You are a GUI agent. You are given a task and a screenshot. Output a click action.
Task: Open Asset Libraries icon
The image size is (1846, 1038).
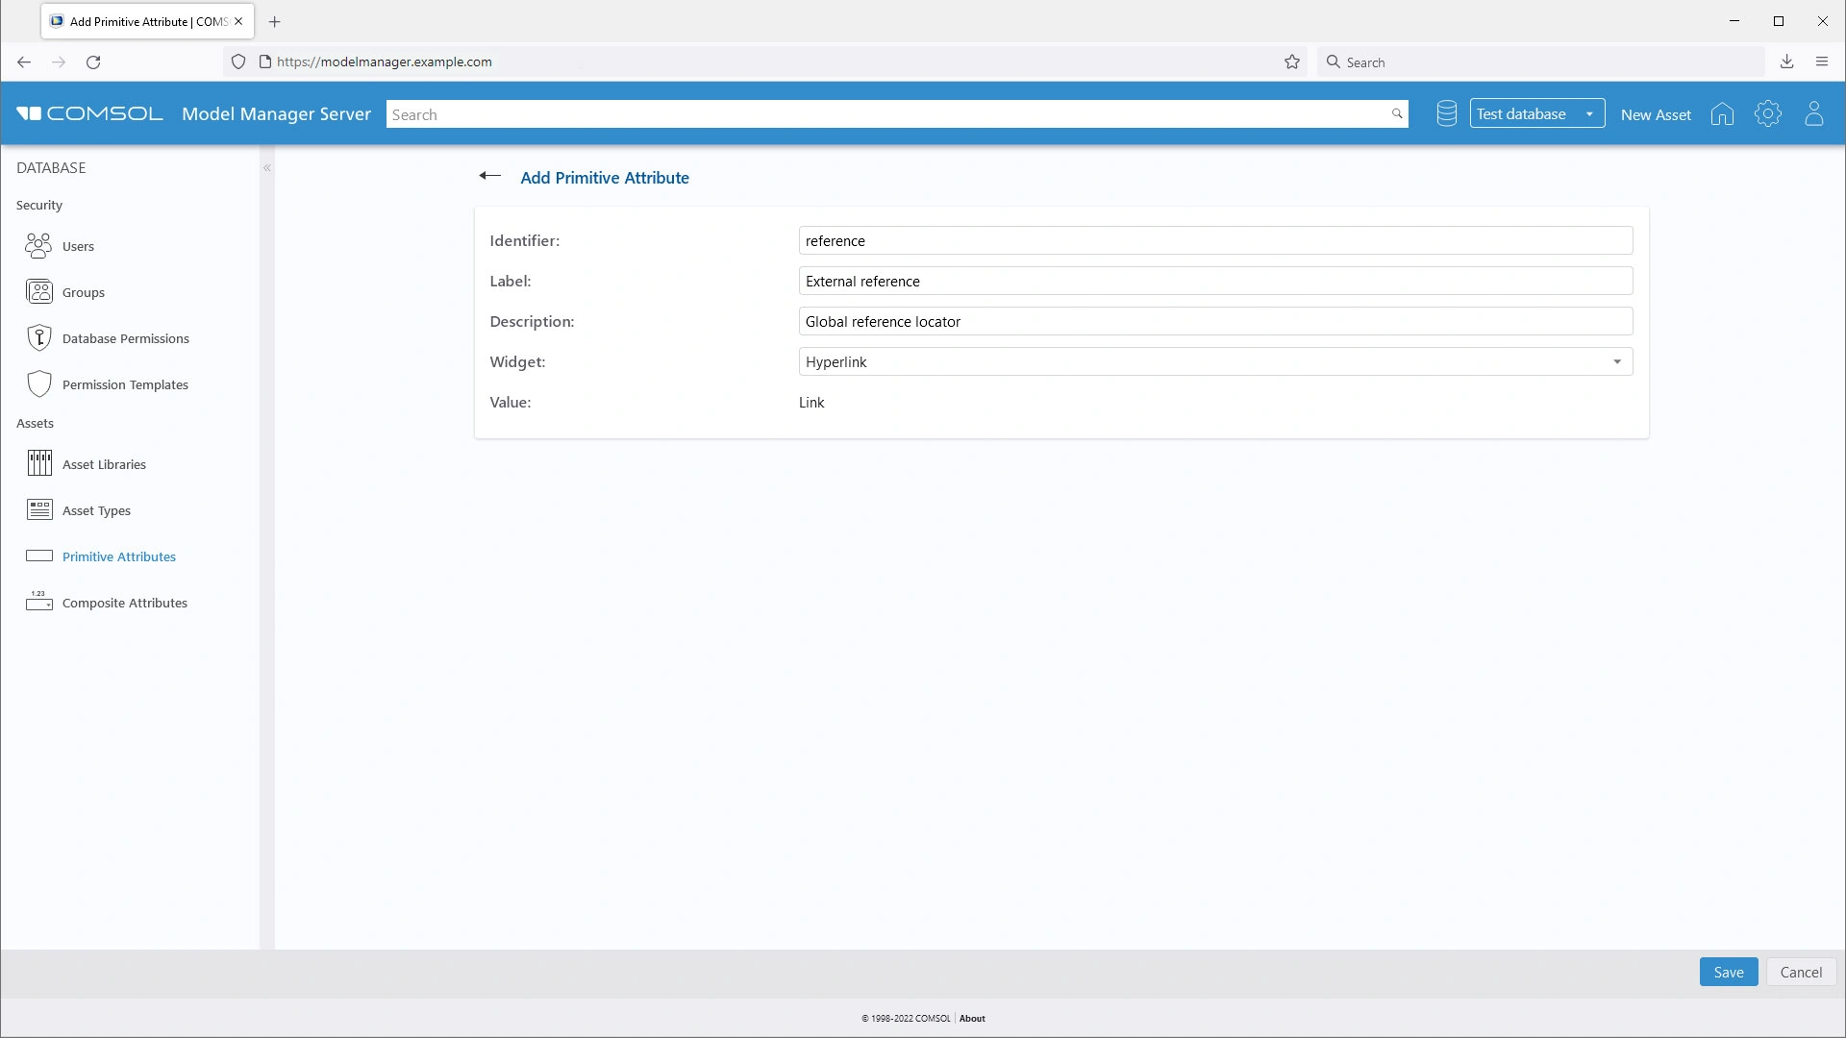tap(38, 464)
